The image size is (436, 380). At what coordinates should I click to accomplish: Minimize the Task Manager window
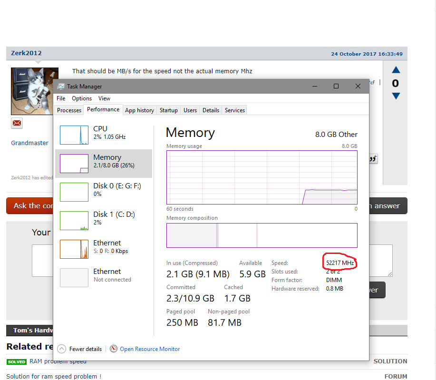tap(315, 86)
